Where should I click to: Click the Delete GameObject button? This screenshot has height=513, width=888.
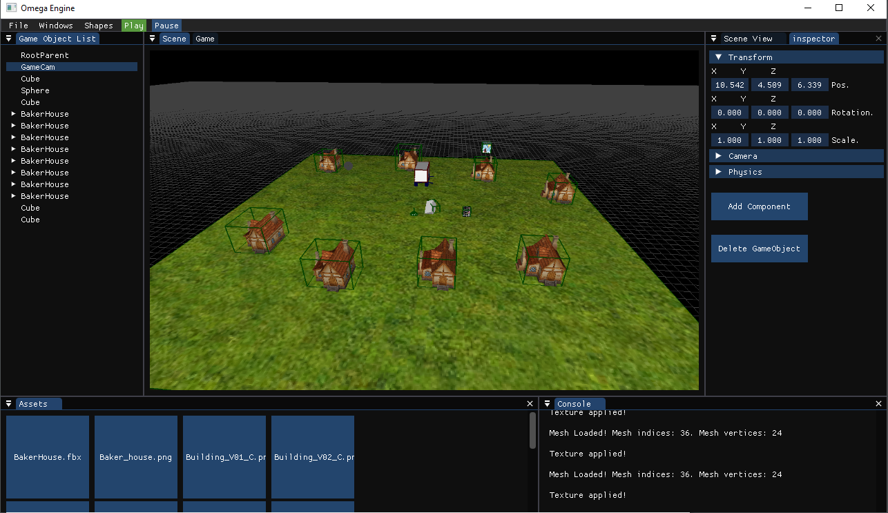(x=759, y=248)
